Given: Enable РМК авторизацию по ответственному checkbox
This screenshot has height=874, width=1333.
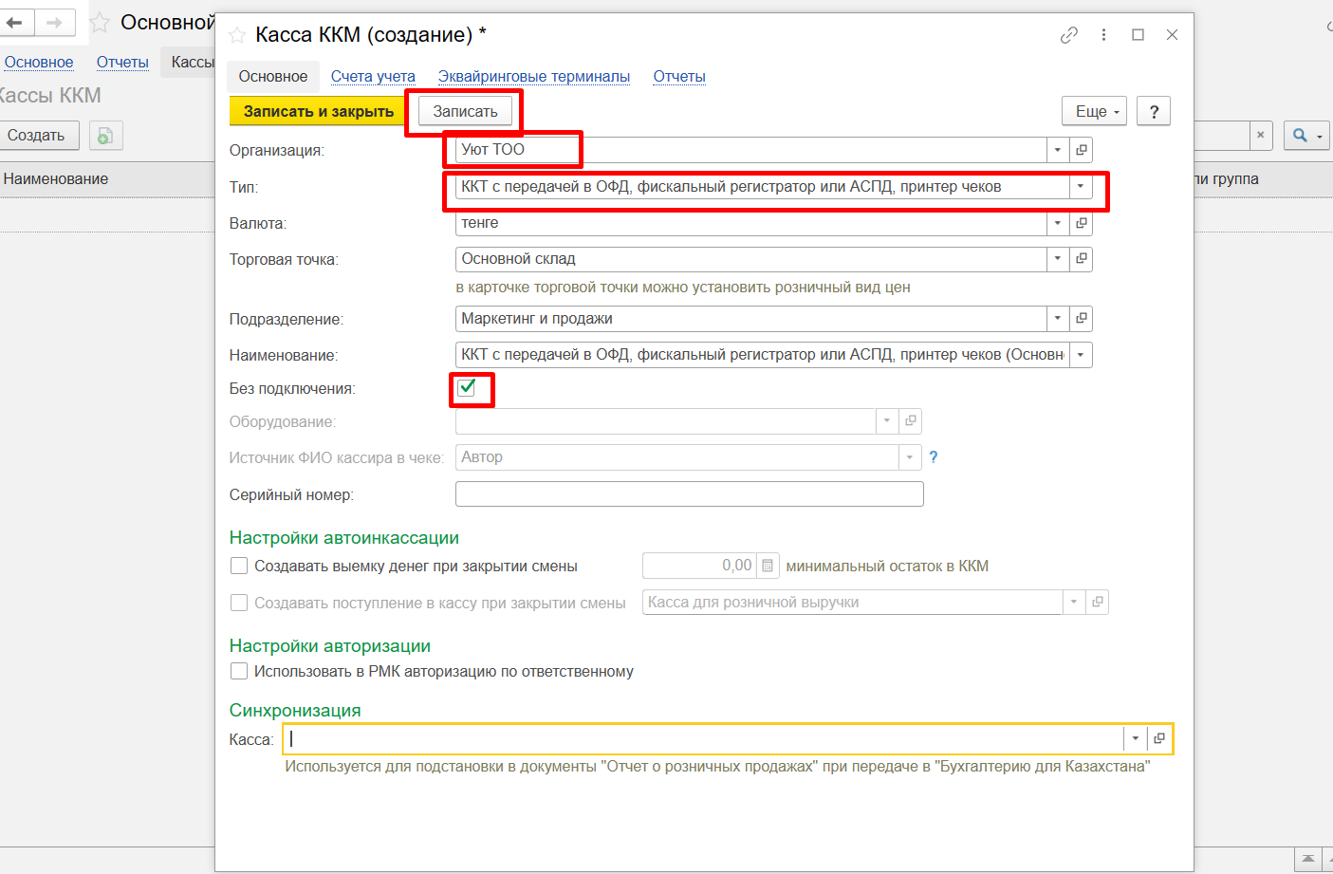Looking at the screenshot, I should click(239, 672).
